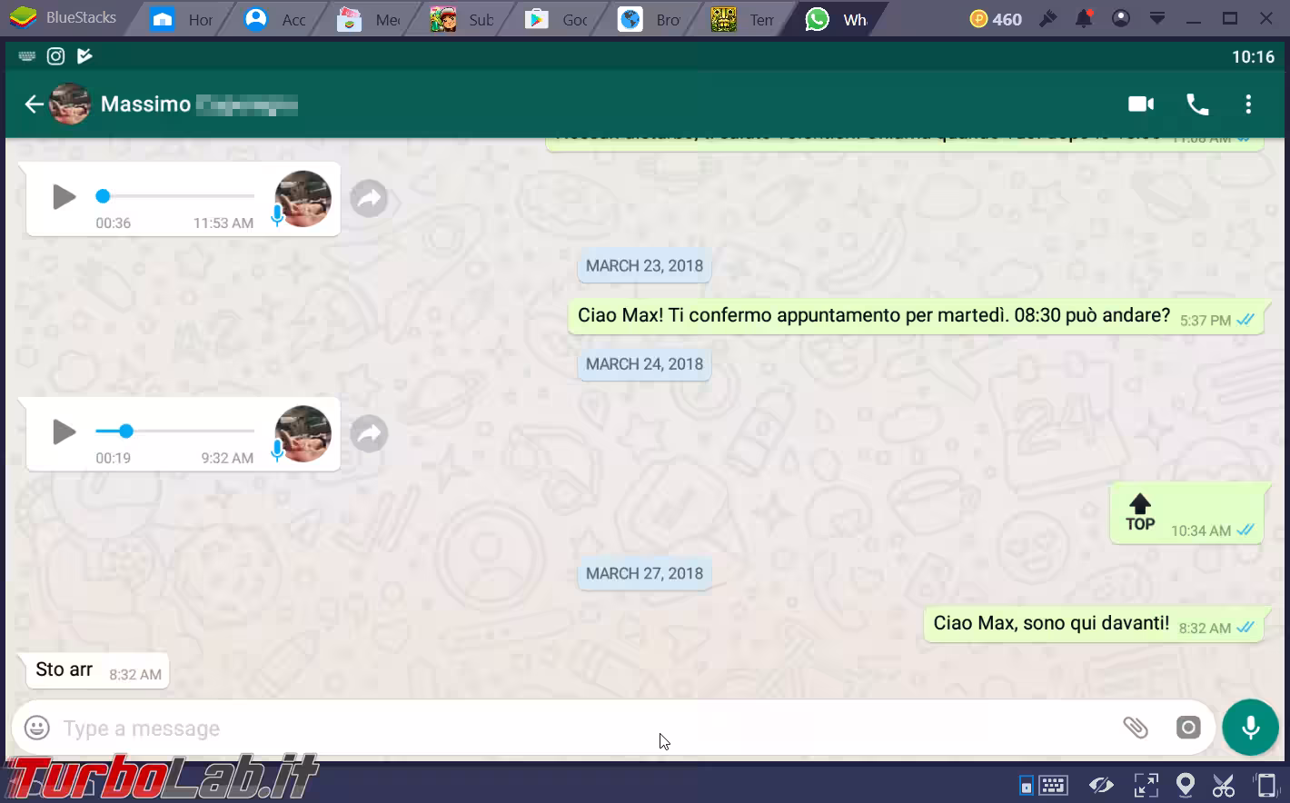Start a voice call with Massimo
Image resolution: width=1290 pixels, height=803 pixels.
click(1197, 104)
